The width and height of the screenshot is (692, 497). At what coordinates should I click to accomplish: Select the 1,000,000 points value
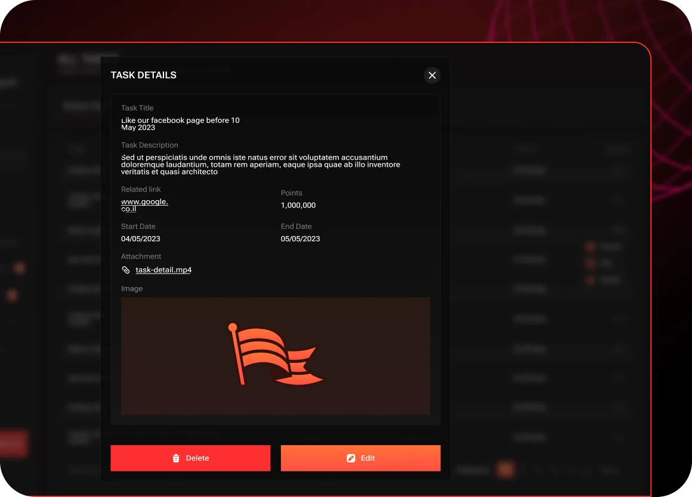298,205
